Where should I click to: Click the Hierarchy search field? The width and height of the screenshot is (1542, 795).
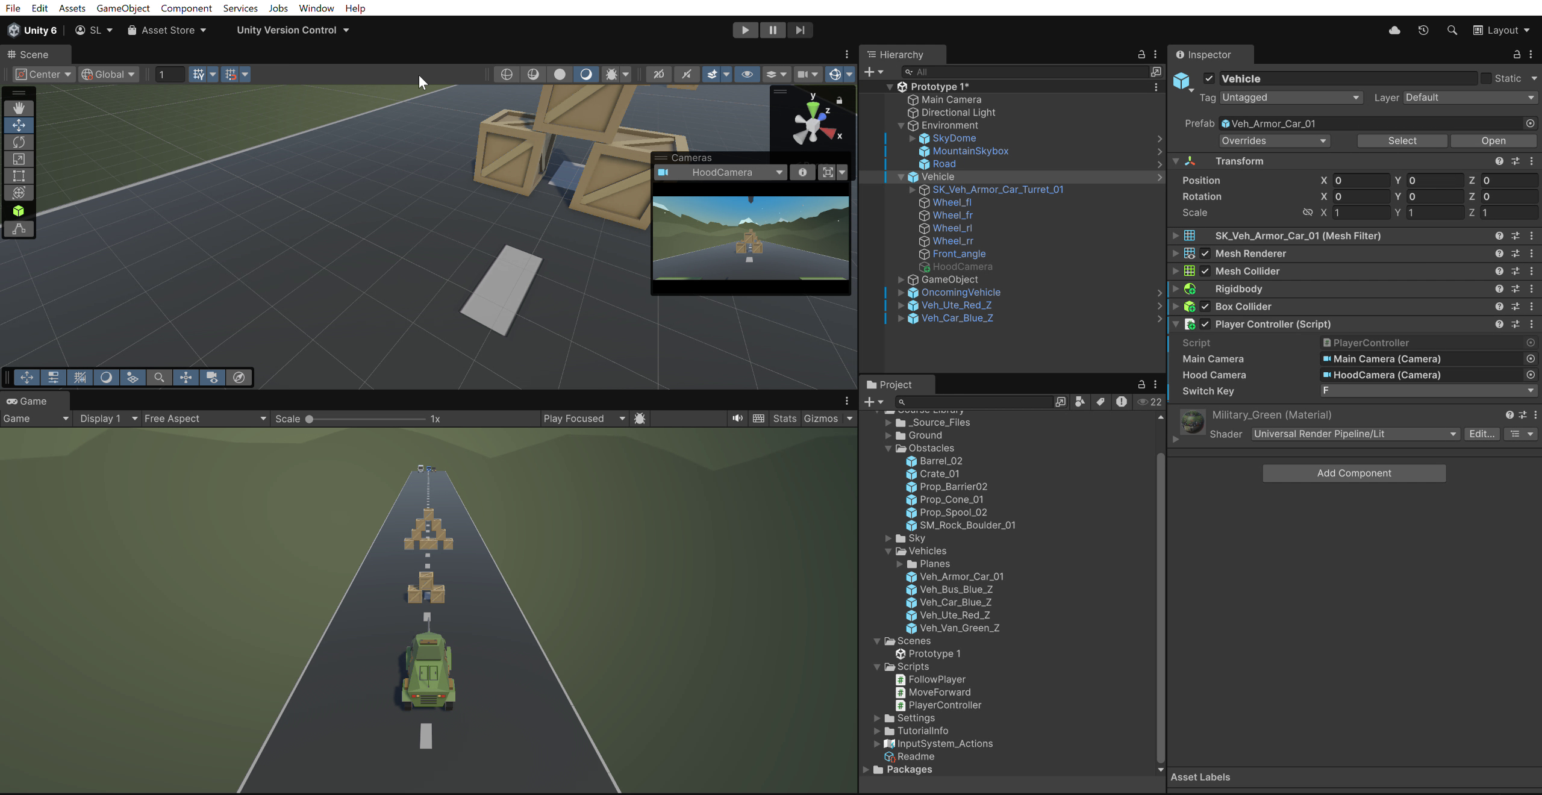(x=1024, y=72)
